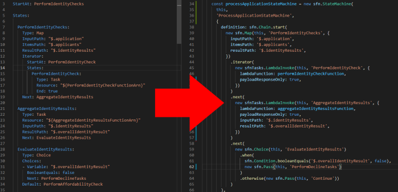The width and height of the screenshot is (398, 192).
Task: Click the 'Next: EvaluateIdentityResults' line
Action: click(56, 138)
